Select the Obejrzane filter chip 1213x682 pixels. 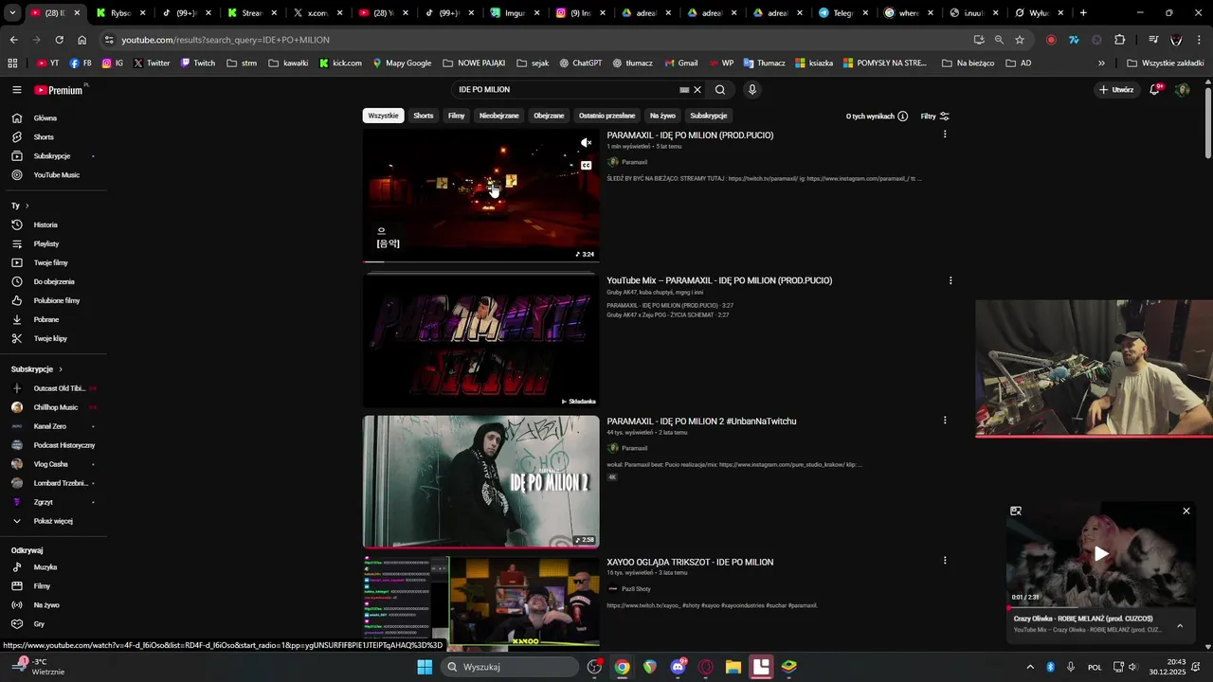tap(549, 116)
